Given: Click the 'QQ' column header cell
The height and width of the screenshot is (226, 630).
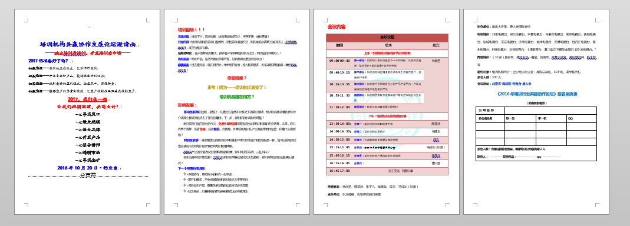Looking at the screenshot, I should (x=582, y=118).
